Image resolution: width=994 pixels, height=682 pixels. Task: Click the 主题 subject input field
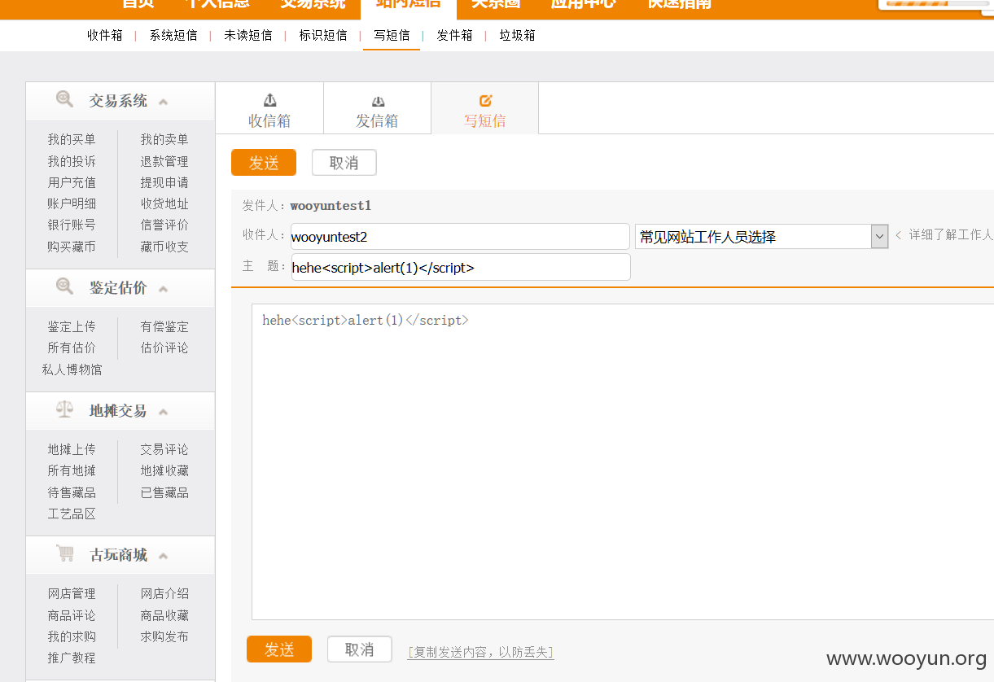pyautogui.click(x=461, y=267)
